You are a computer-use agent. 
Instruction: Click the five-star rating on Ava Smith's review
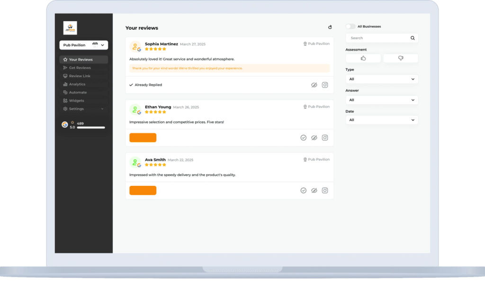click(155, 165)
